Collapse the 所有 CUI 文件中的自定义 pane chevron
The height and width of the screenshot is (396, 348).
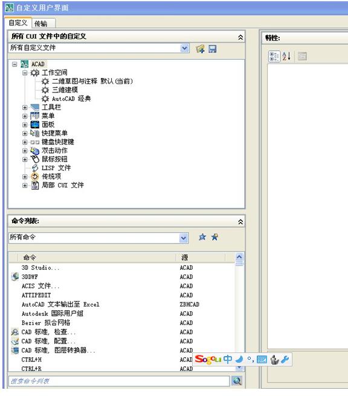[240, 37]
